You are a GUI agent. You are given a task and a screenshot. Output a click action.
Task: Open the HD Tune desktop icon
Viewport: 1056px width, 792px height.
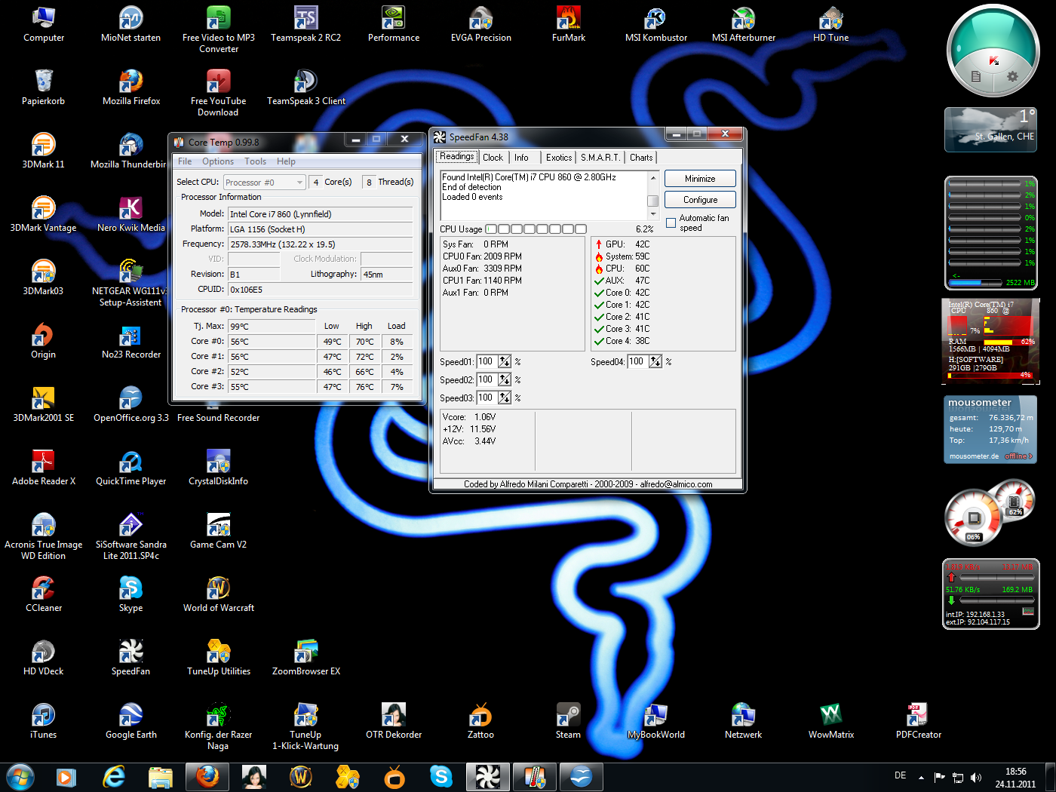830,23
